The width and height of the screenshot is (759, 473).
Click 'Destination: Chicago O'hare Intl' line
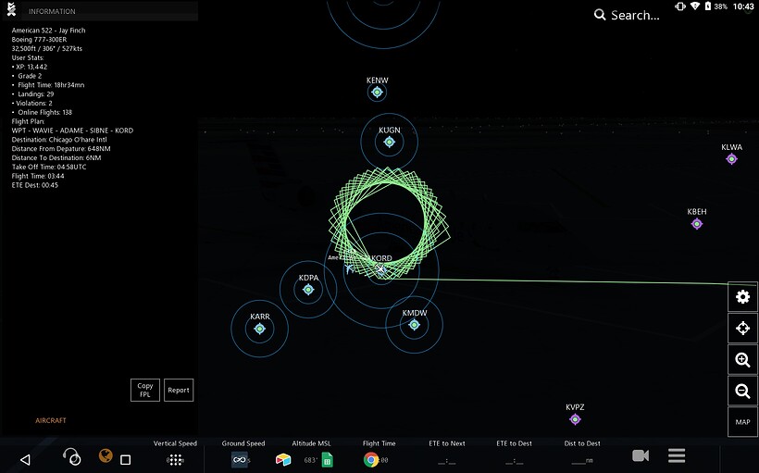coord(59,140)
